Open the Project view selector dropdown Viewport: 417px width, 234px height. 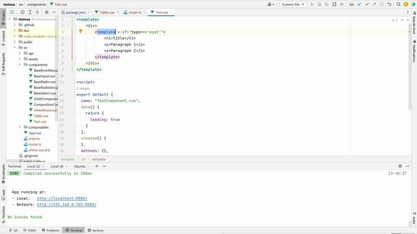point(13,12)
